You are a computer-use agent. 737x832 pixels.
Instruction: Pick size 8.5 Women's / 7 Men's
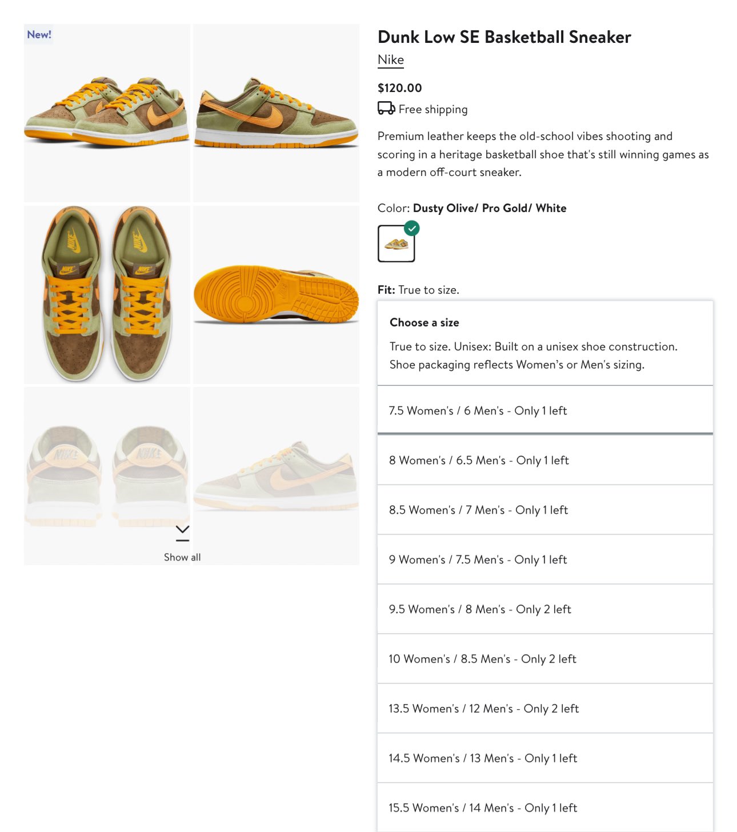(x=545, y=510)
